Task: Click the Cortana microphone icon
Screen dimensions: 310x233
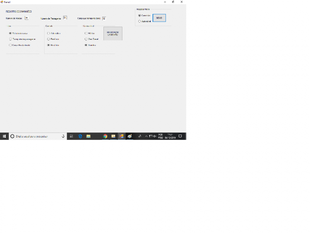Action: (63, 136)
